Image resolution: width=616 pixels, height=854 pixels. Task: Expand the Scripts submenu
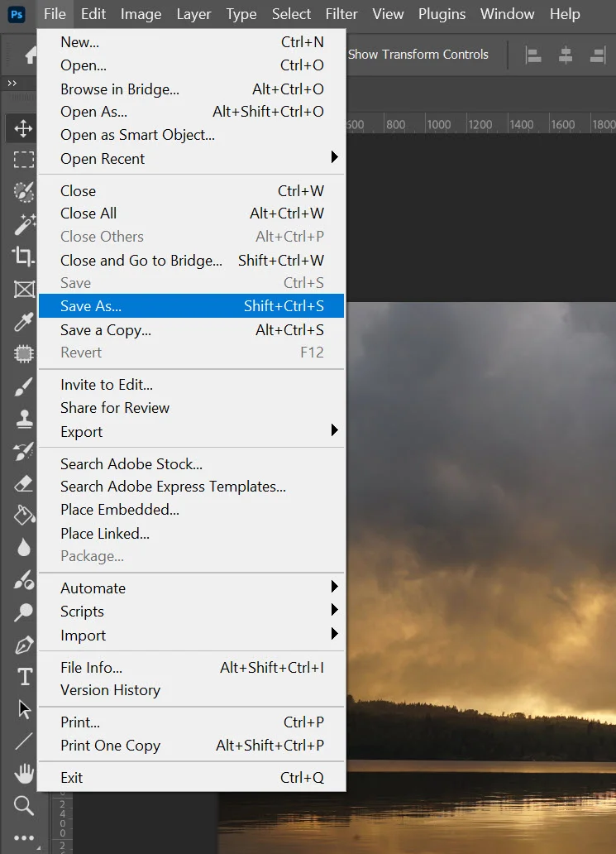(191, 611)
